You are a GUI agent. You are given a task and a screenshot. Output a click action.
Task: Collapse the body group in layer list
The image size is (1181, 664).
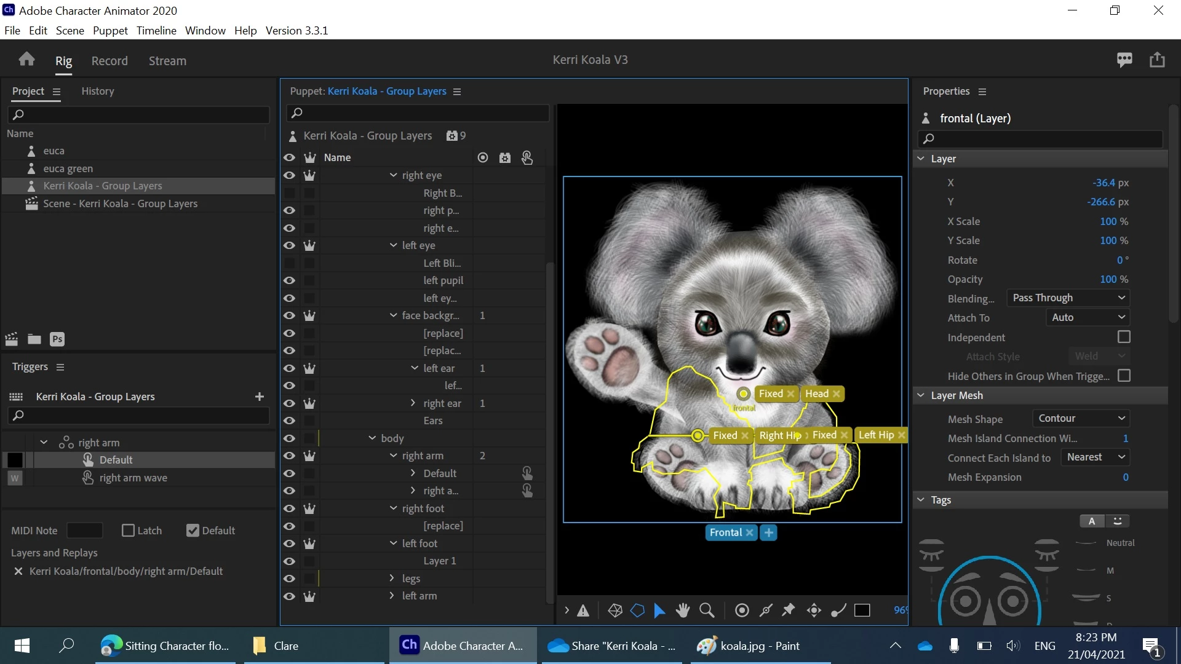pos(372,438)
